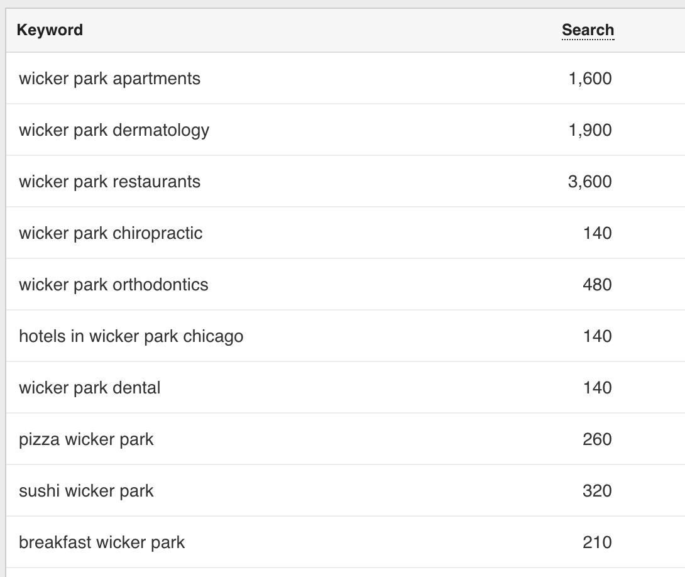Select keyword 'wicker park dermatology'

(114, 130)
